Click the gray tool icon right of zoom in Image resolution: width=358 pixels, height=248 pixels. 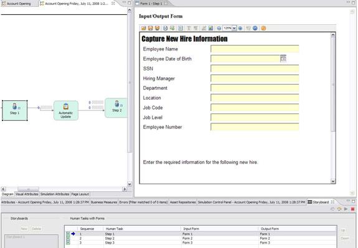(x=248, y=28)
